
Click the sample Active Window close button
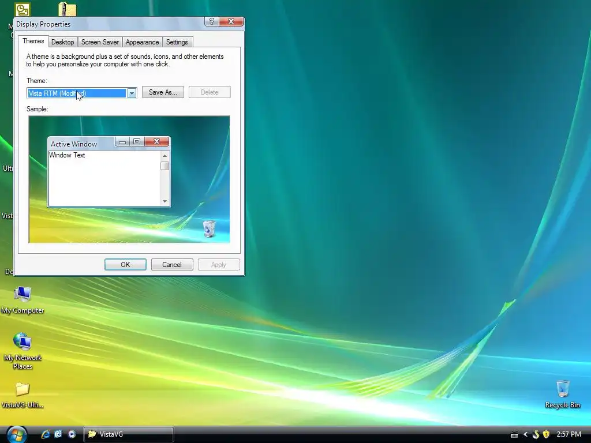156,142
